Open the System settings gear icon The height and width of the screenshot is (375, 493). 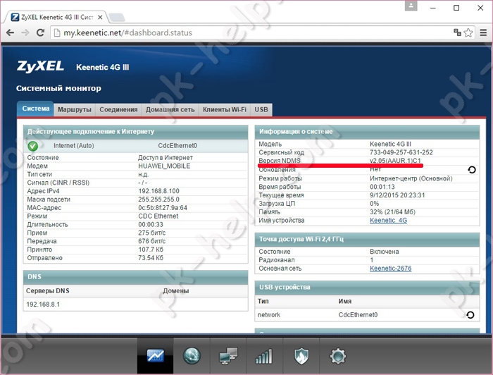point(337,356)
